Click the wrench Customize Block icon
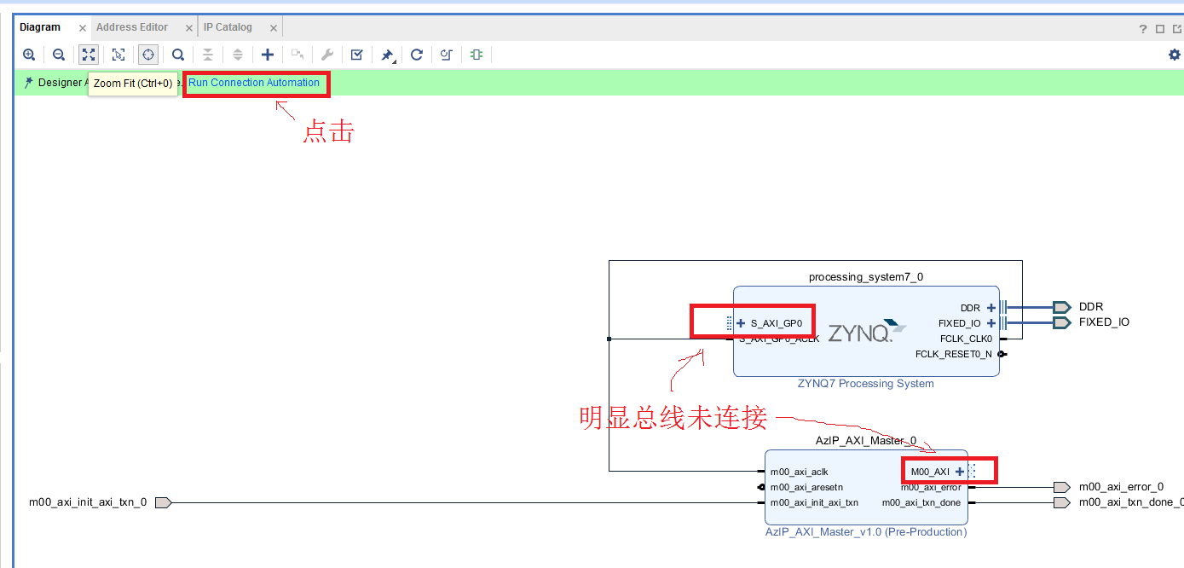This screenshot has height=568, width=1184. coord(327,55)
